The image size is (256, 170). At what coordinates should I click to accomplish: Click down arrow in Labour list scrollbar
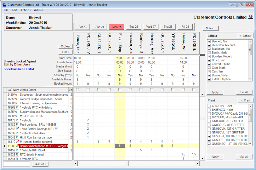(250, 79)
